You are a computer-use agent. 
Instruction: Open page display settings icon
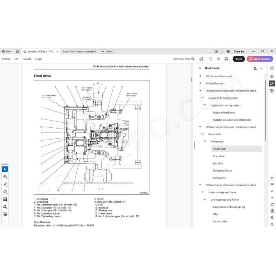(x=272, y=211)
